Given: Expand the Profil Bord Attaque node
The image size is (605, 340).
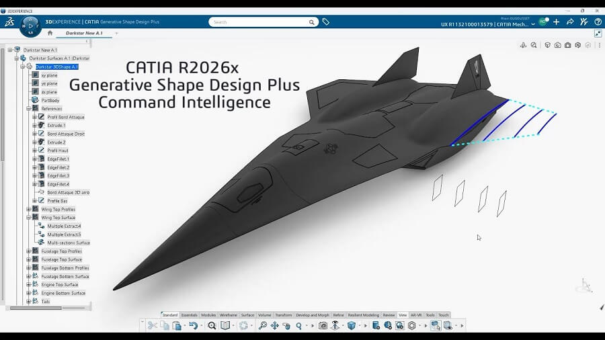Looking at the screenshot, I should pyautogui.click(x=35, y=117).
